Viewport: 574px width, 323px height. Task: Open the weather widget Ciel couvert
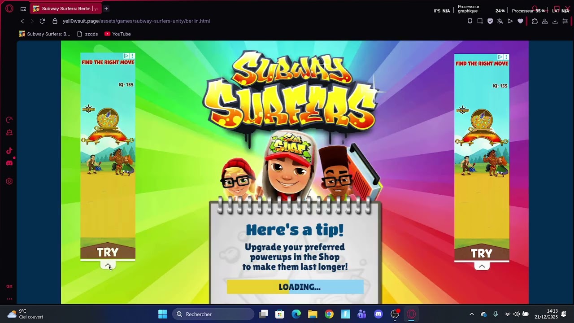(26, 314)
